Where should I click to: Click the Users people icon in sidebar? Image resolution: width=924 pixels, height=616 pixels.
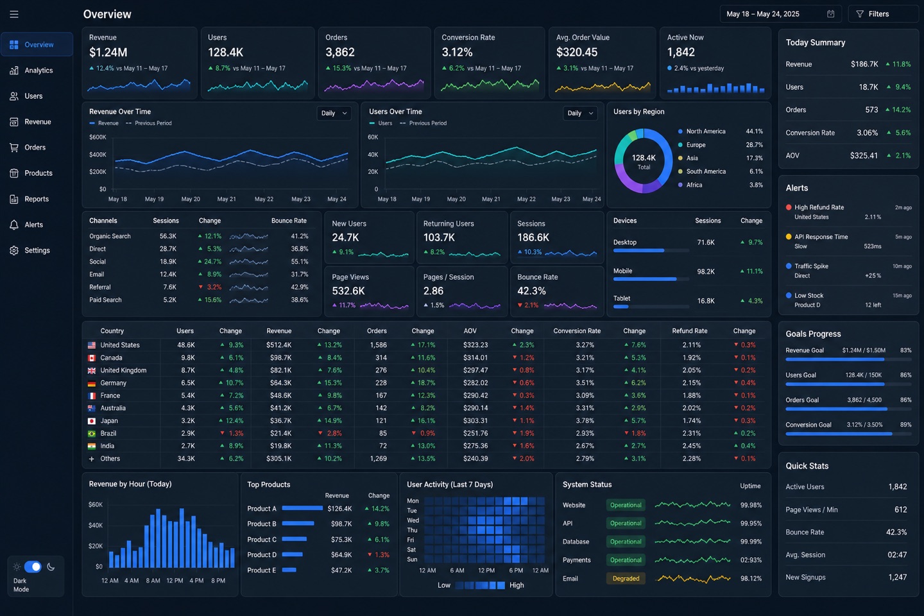14,96
